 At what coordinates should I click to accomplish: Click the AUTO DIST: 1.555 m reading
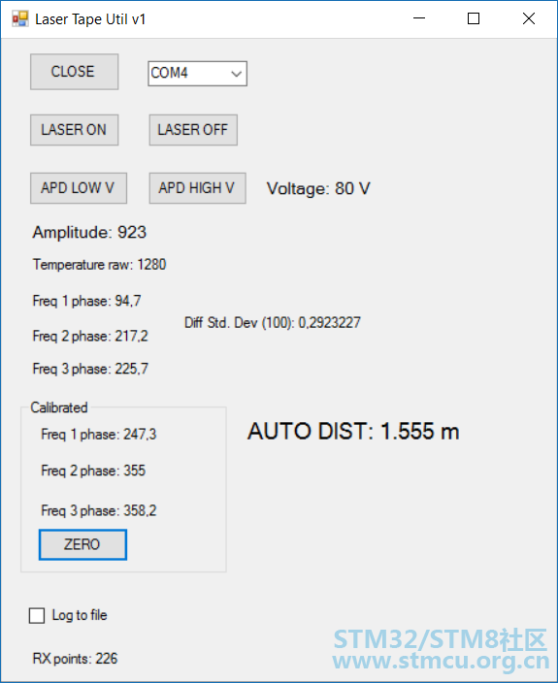pyautogui.click(x=353, y=431)
